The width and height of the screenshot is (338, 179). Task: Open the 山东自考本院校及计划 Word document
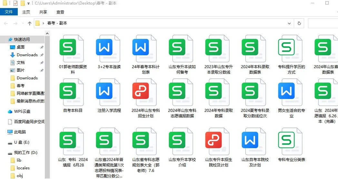pos(254,141)
